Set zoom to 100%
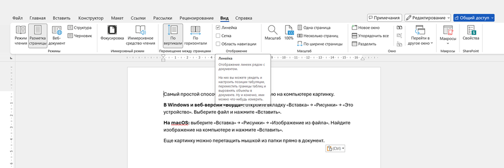Viewport: 504px width, 168px height. 289,33
